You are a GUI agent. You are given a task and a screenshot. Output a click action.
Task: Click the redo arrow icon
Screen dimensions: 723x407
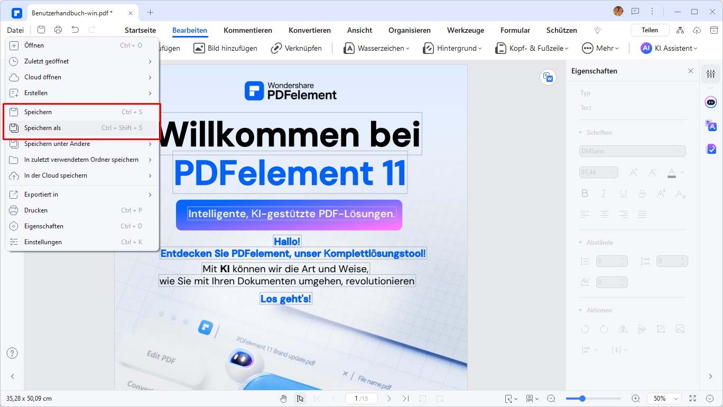92,30
